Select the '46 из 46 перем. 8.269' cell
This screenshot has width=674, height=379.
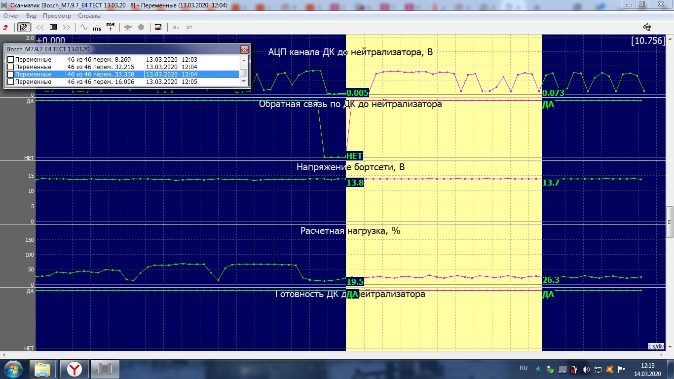[x=99, y=60]
